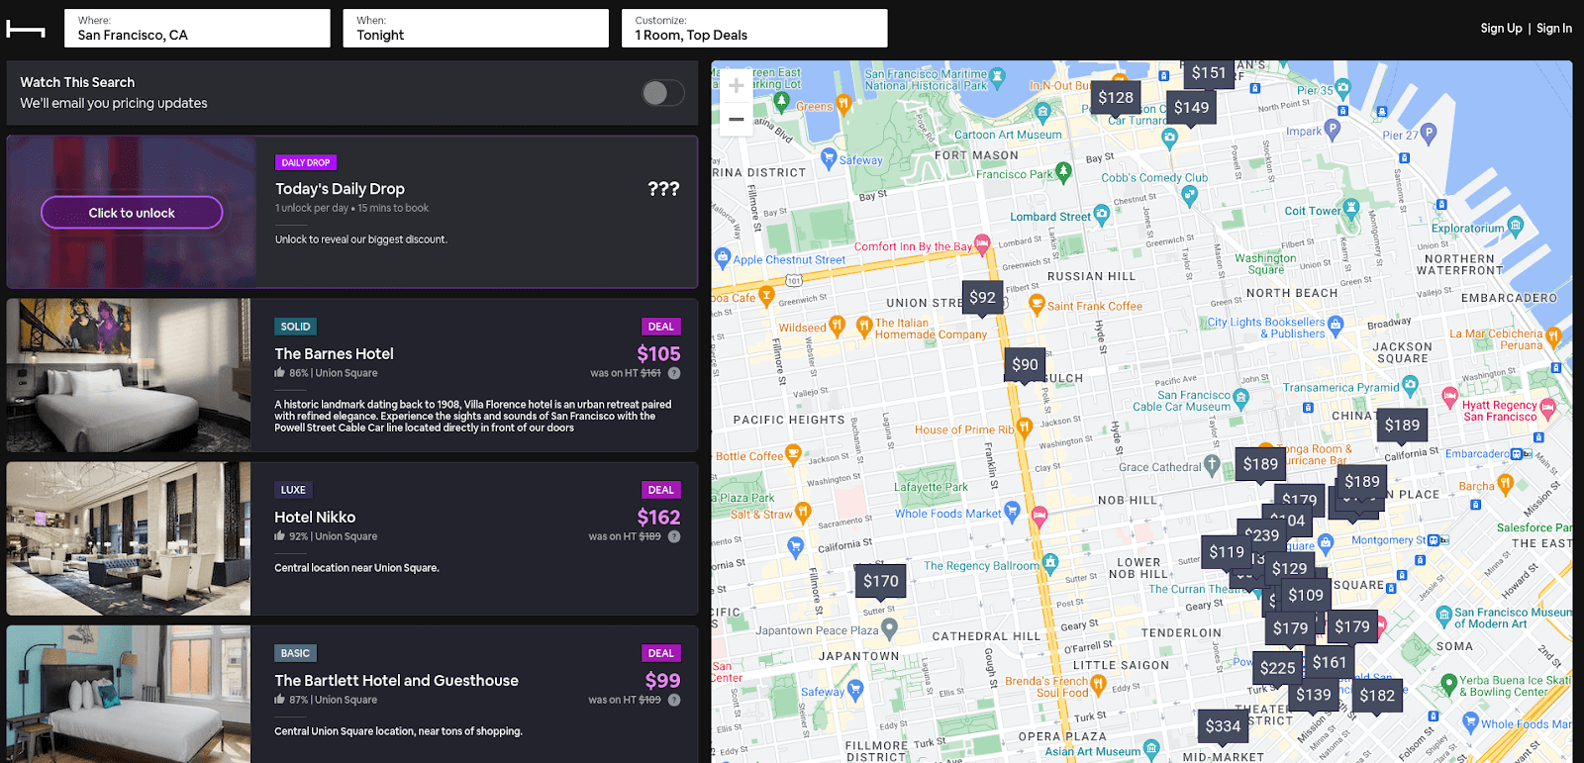Toggle the Watch This Search switch
Viewport: 1584px width, 763px height.
662,93
